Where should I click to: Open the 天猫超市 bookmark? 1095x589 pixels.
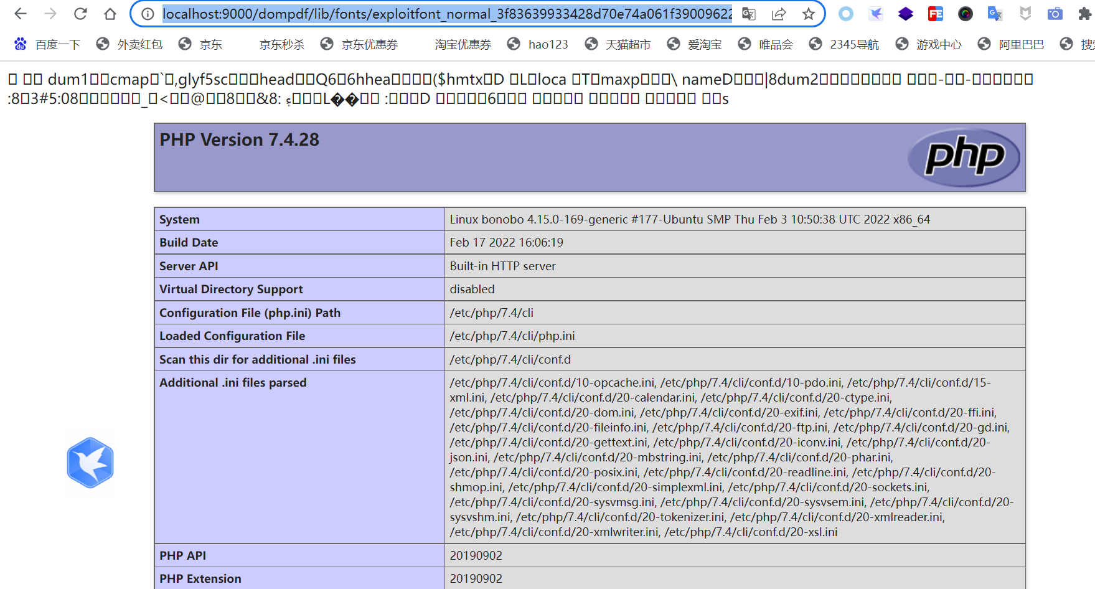618,44
